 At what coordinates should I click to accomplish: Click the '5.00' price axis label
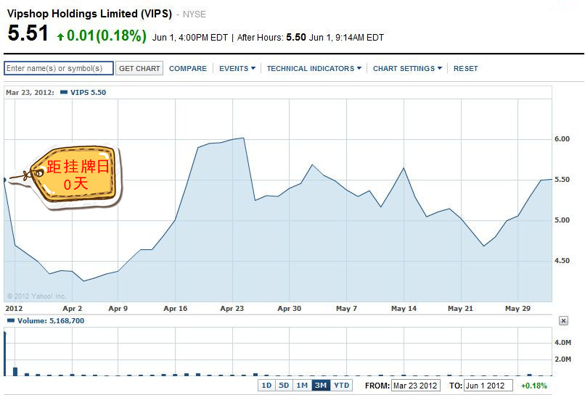[562, 220]
